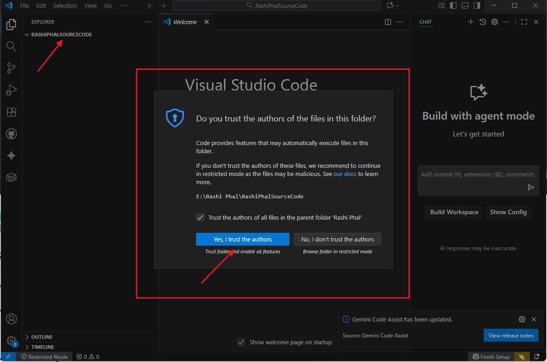Open the 'our docs' link
This screenshot has width=547, height=362.
[344, 174]
